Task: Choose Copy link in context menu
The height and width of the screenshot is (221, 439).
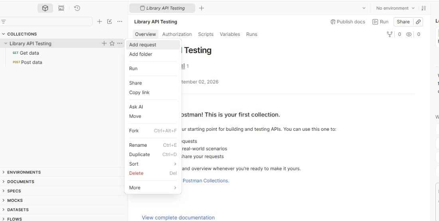Action: (153, 92)
